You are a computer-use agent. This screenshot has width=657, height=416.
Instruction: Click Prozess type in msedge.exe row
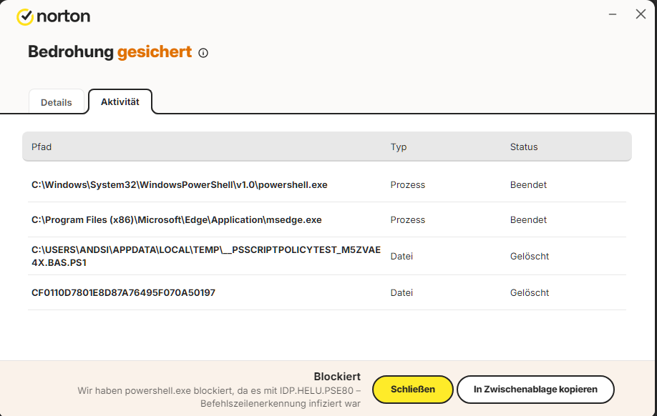(x=408, y=219)
